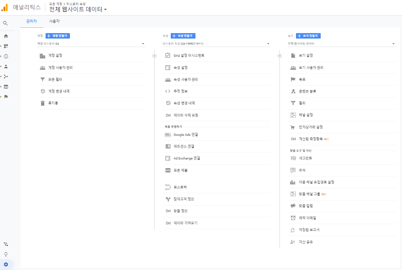Click checkbox icon beside GA4 설정 어시스턴트
The height and width of the screenshot is (270, 402).
168,55
